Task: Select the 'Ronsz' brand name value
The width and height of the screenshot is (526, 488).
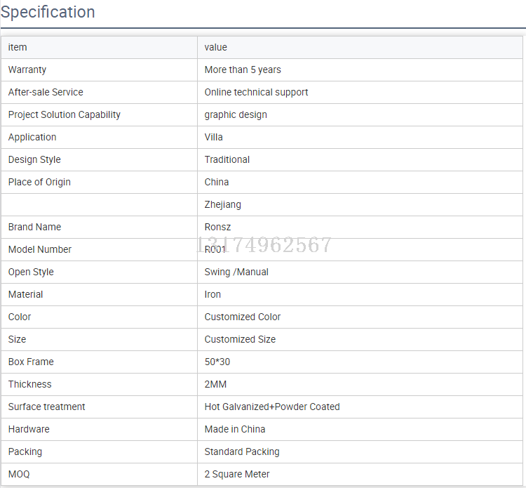Action: tap(217, 227)
